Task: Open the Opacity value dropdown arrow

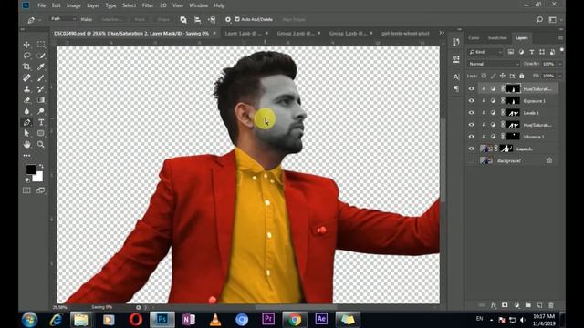Action: point(559,64)
